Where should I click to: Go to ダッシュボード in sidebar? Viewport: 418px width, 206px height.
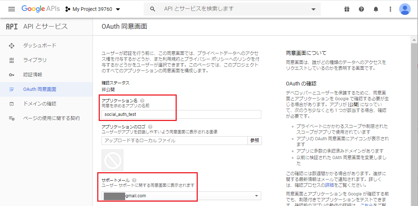tap(46, 45)
